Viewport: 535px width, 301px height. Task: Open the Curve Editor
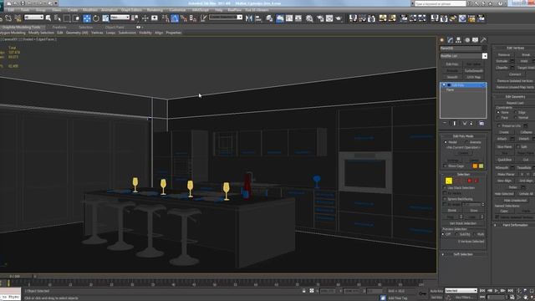coord(289,18)
